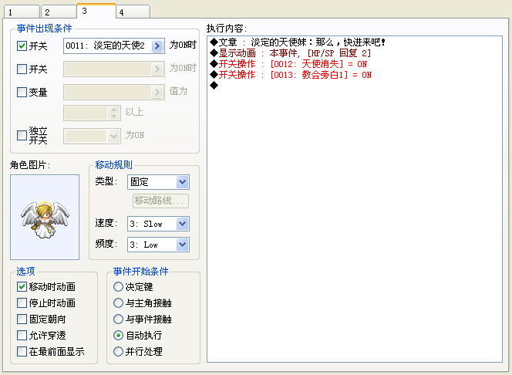Viewport: 512px width, 375px height.
Task: Switch to event page tab 2
Action: point(59,12)
